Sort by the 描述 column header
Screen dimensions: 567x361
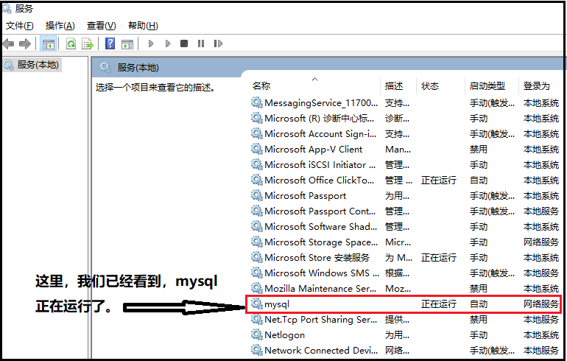coord(394,86)
